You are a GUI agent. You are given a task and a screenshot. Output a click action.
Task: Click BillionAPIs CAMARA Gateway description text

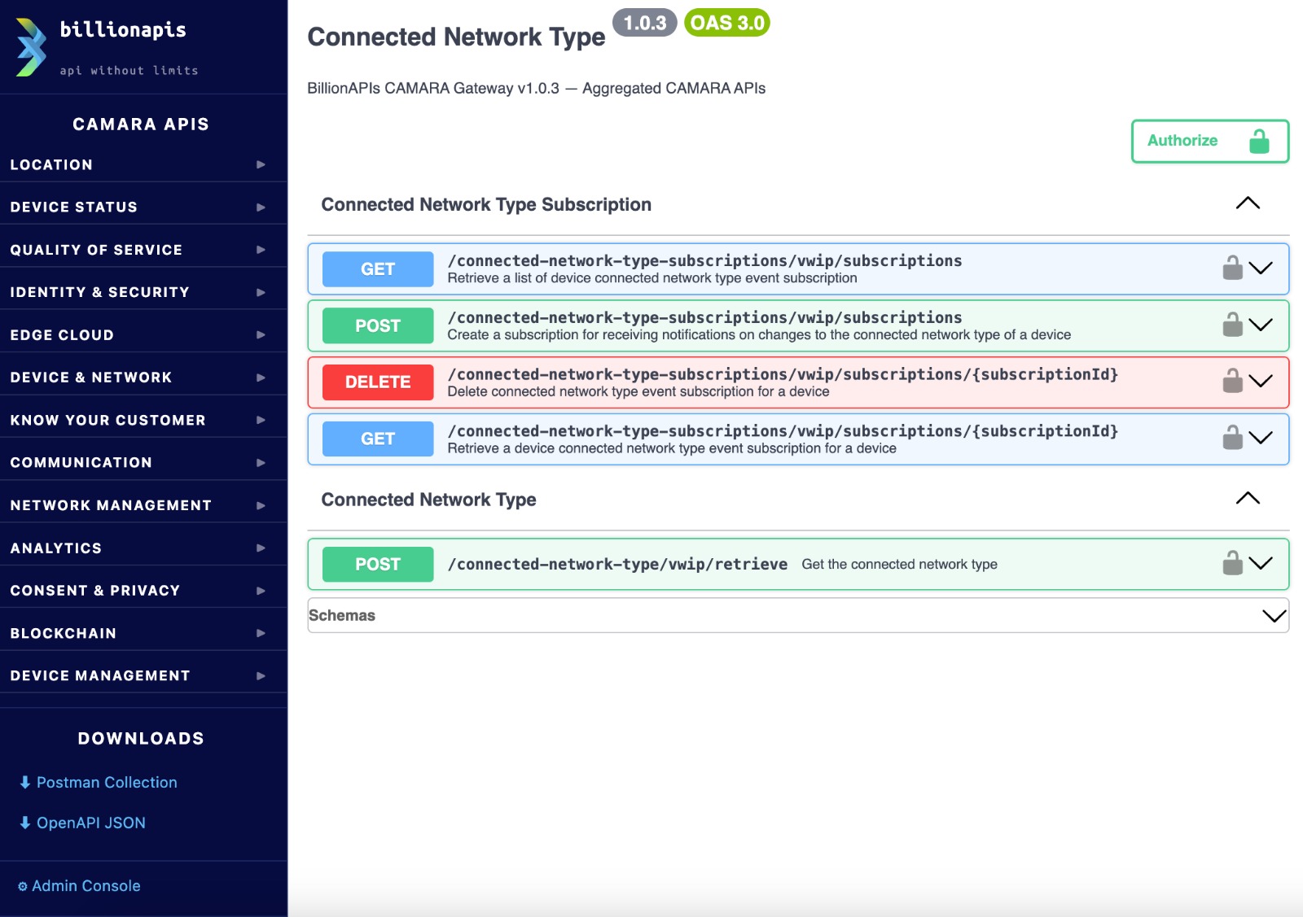(536, 88)
